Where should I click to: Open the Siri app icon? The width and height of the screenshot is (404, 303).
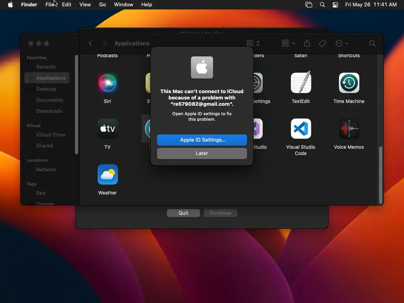[x=107, y=83]
